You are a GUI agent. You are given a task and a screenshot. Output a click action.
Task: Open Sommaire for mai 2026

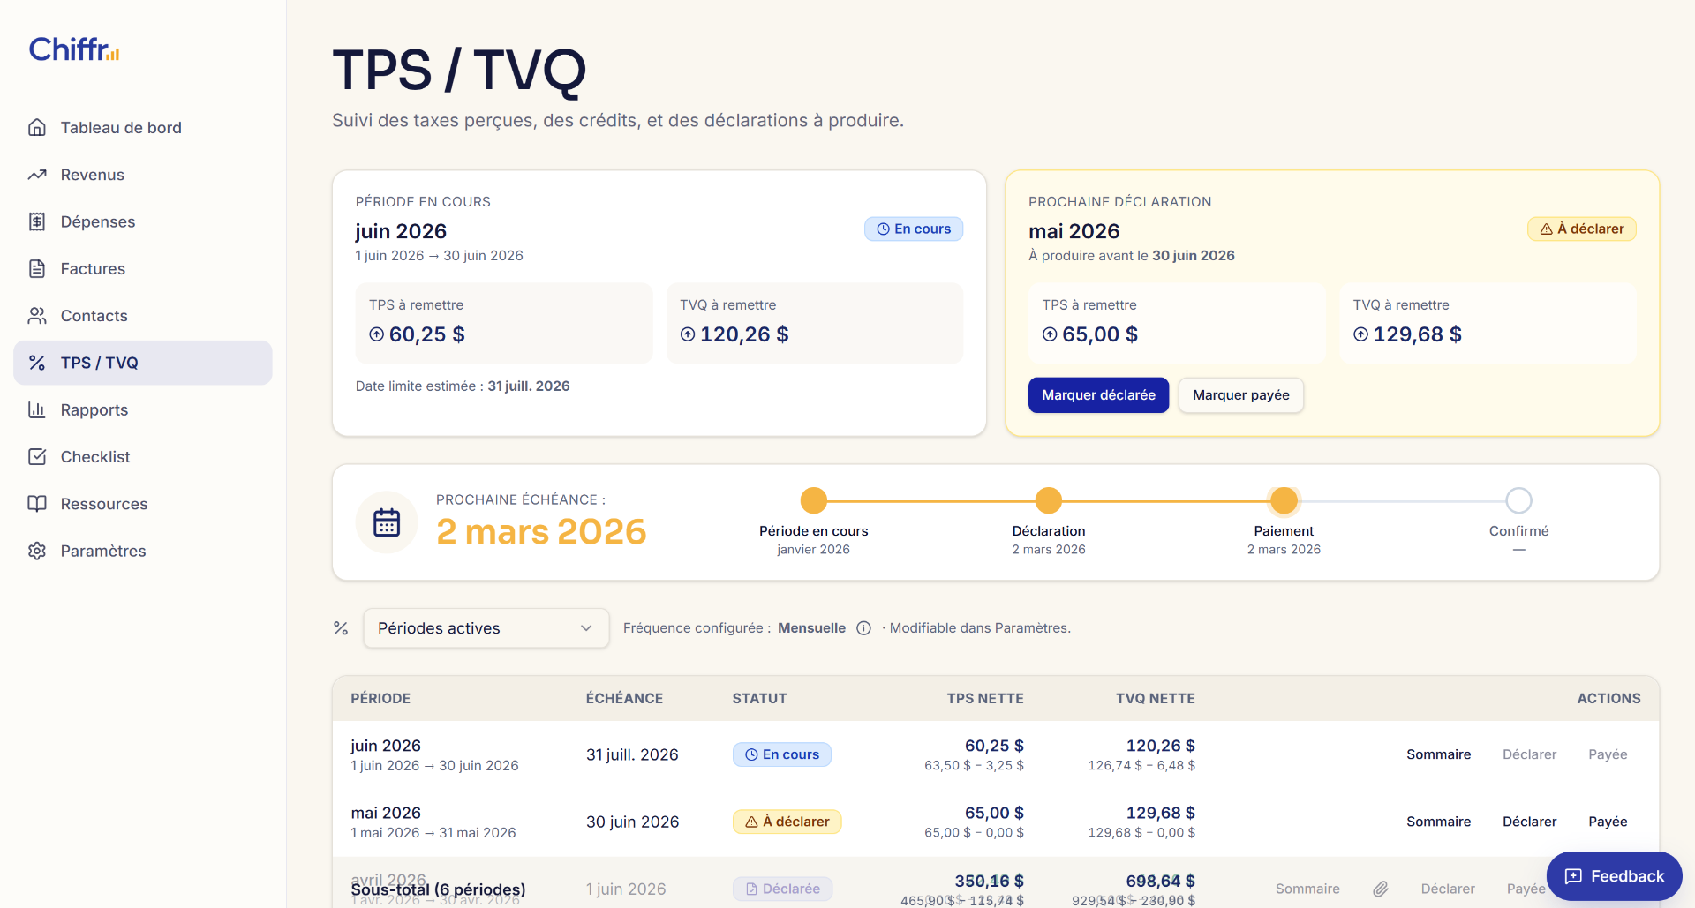point(1438,822)
